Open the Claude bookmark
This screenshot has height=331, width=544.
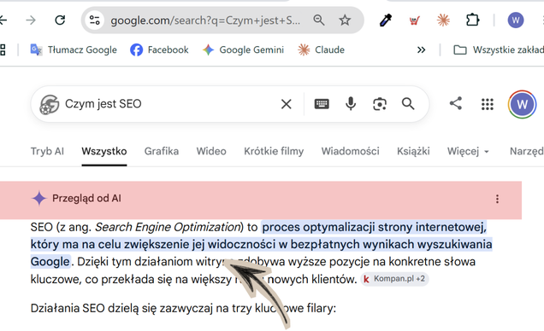[x=321, y=49]
